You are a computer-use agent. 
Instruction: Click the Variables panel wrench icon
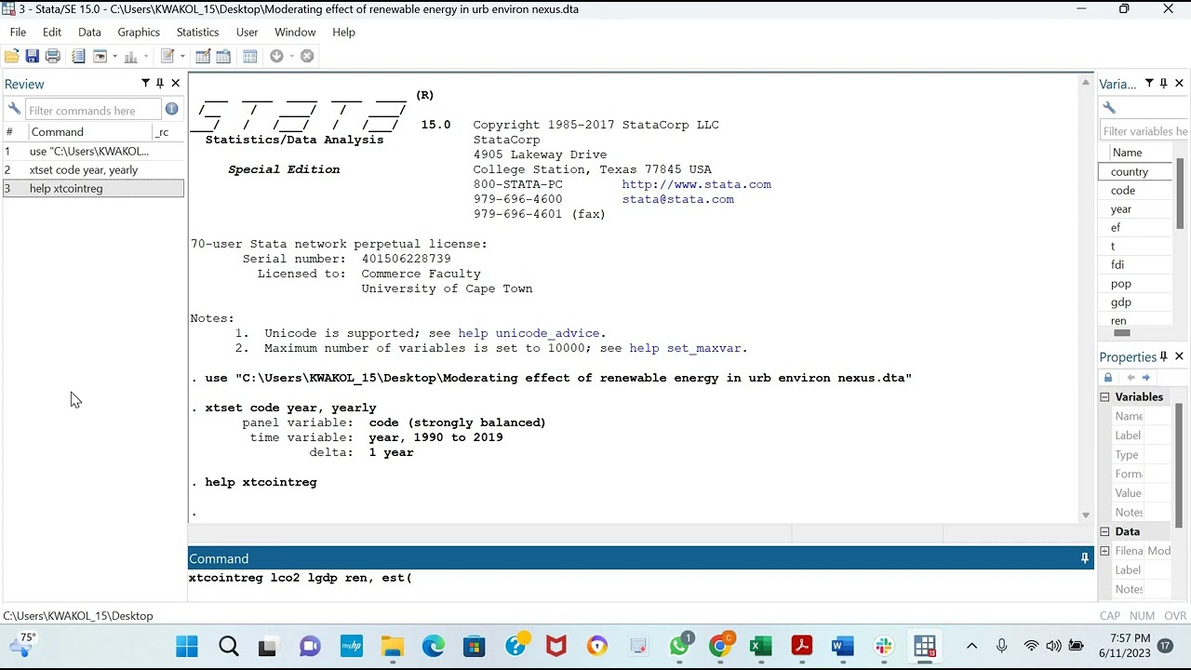[x=1109, y=108]
